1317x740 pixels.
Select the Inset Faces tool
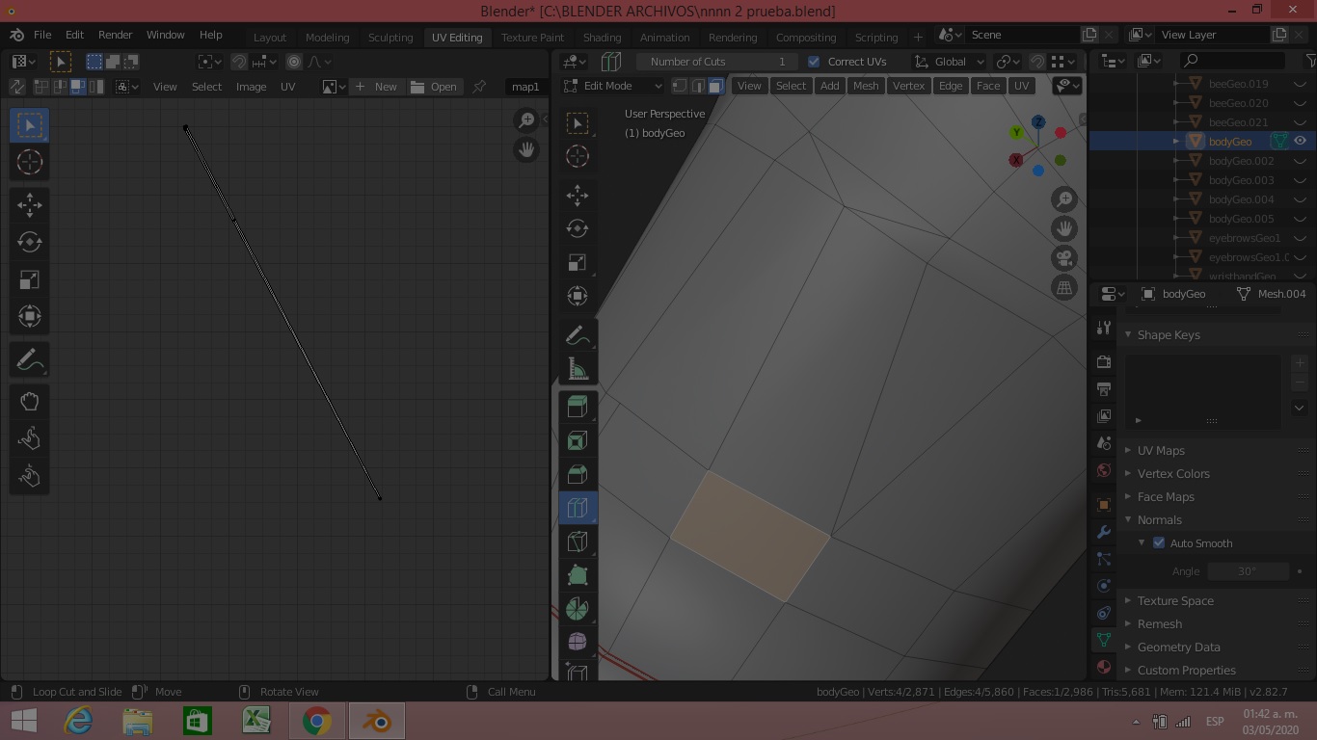click(578, 440)
